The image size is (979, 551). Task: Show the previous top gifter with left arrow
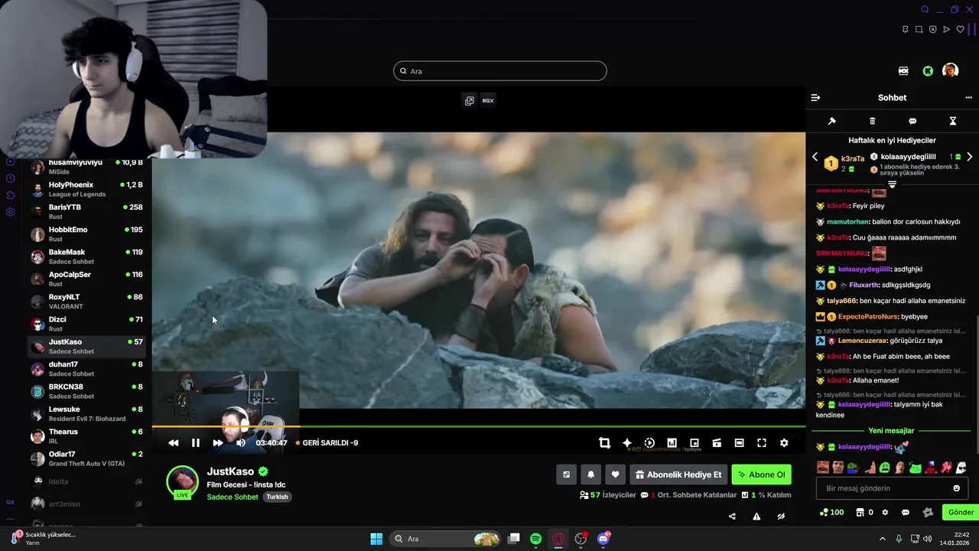coord(815,157)
